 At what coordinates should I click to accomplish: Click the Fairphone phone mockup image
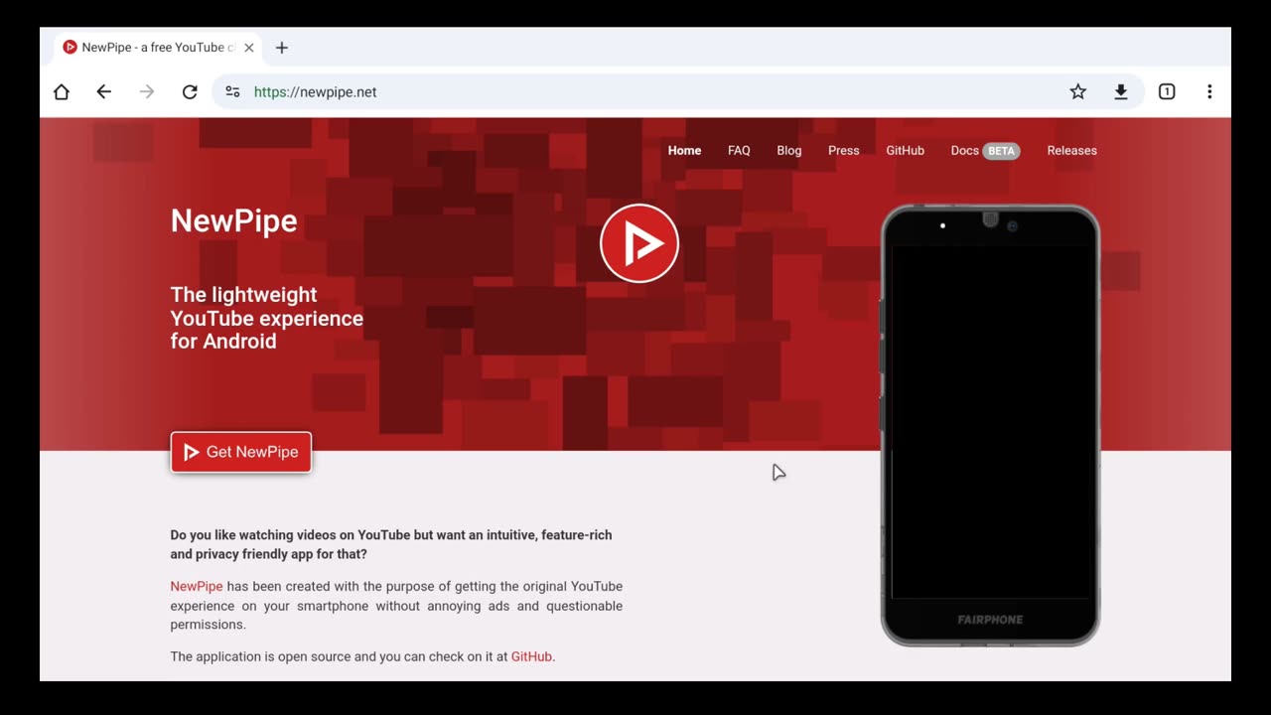click(x=990, y=425)
